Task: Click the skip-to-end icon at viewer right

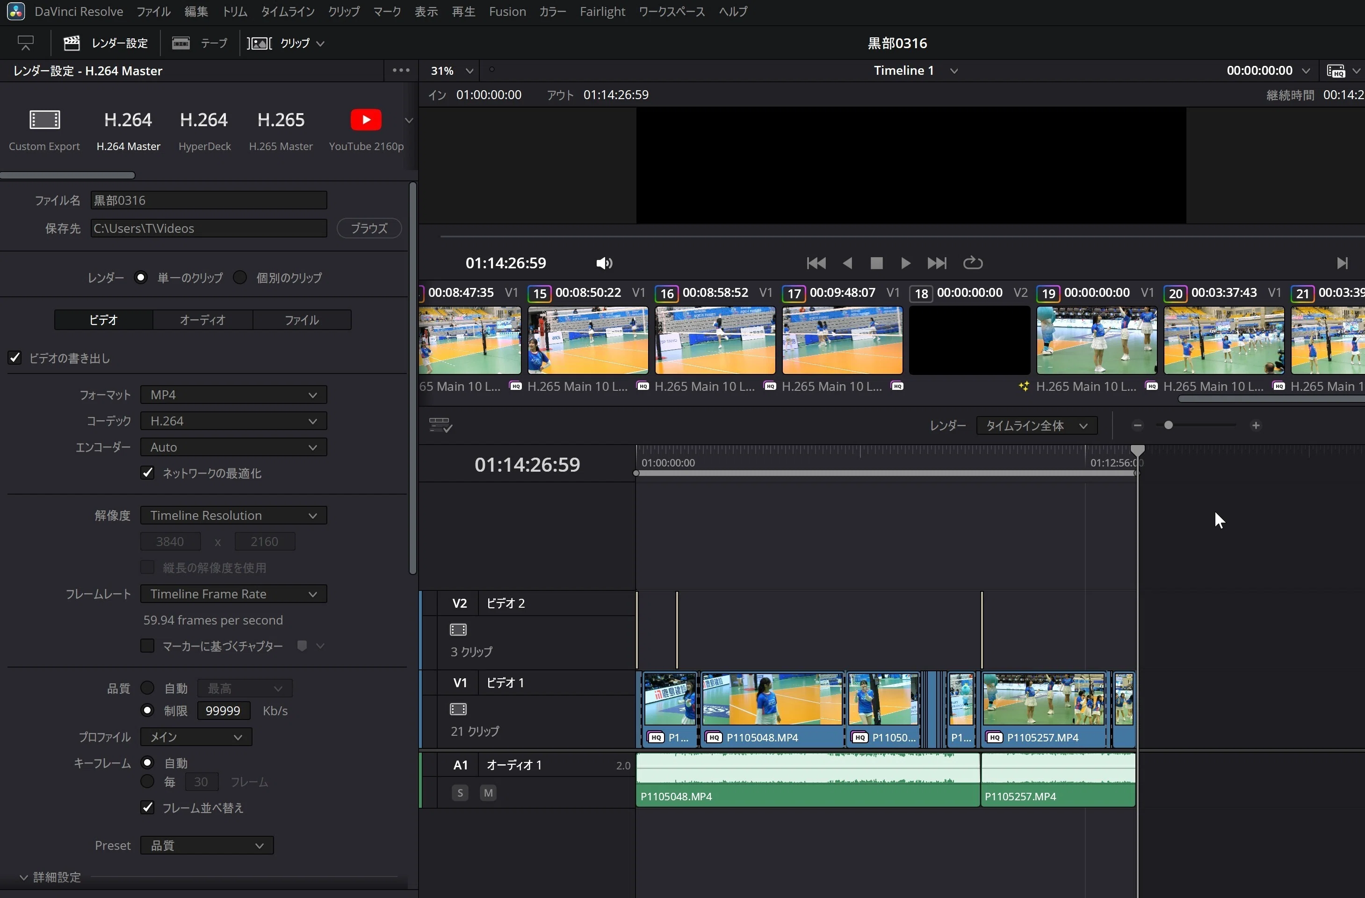Action: pyautogui.click(x=1342, y=263)
